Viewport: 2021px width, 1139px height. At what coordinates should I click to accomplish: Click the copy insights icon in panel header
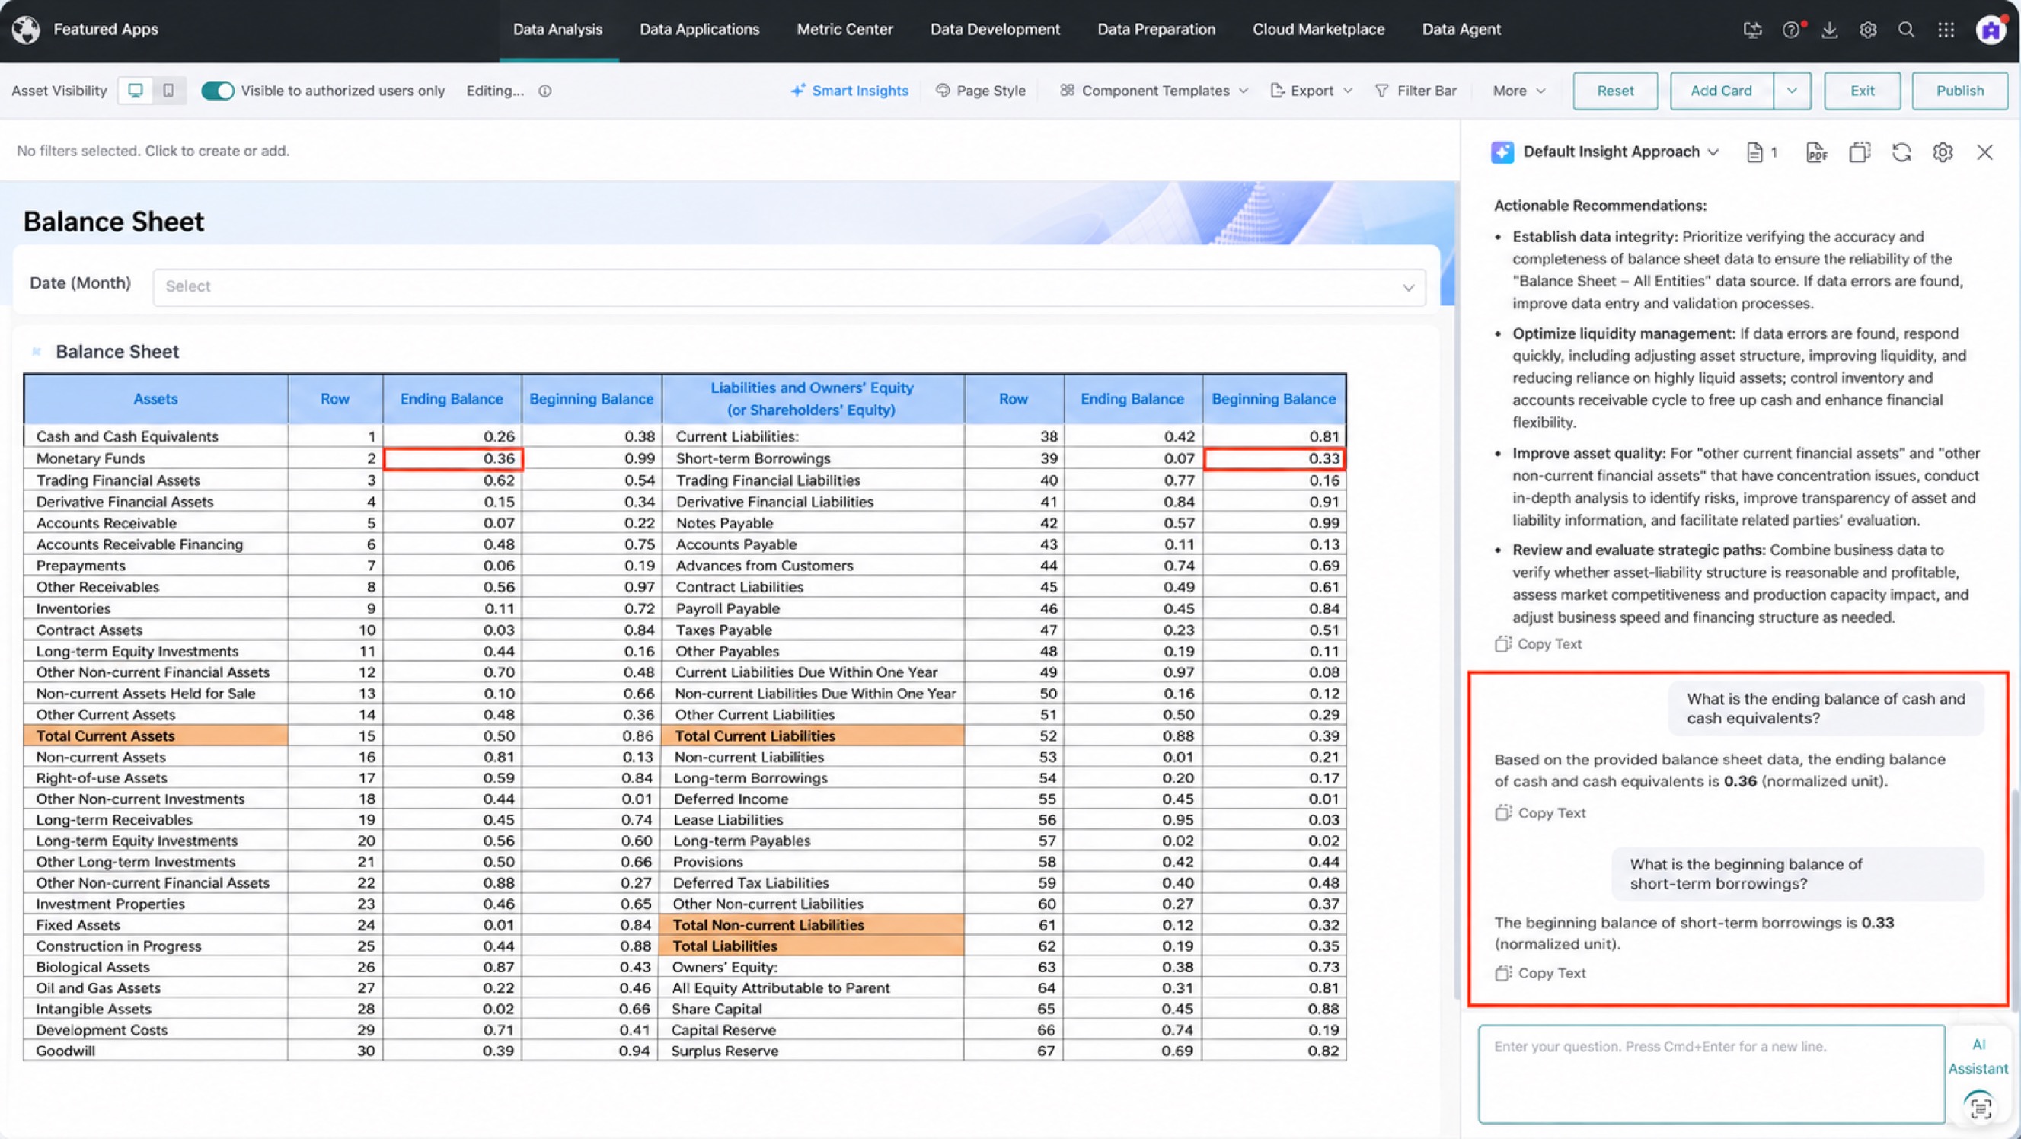click(x=1860, y=152)
